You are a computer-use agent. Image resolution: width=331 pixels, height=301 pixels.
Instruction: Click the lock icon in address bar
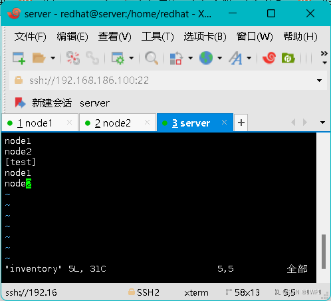(x=19, y=80)
